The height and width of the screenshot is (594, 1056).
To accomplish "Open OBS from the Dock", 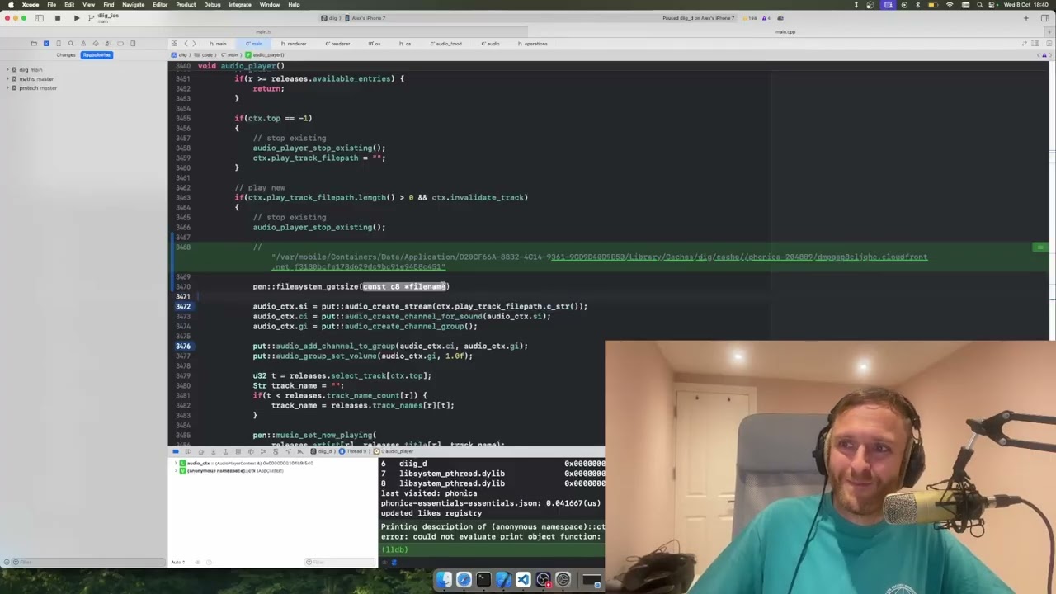I will [543, 580].
